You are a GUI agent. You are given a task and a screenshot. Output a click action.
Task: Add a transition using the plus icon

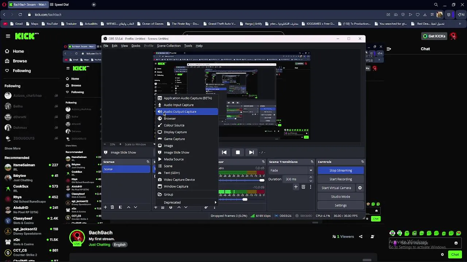[296, 187]
